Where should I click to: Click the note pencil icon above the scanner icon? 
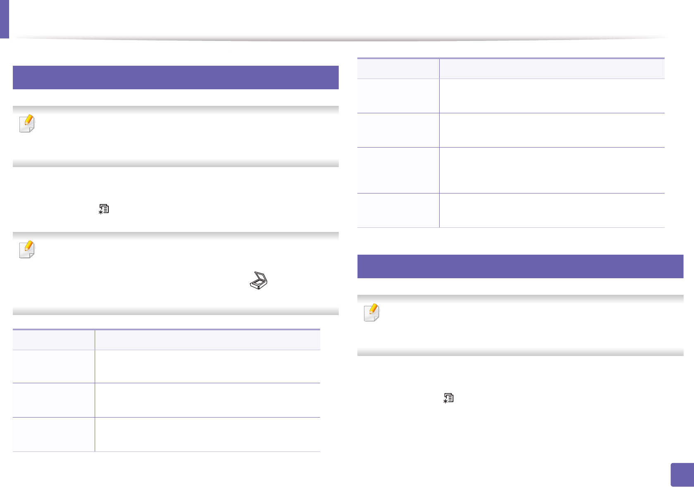(27, 250)
